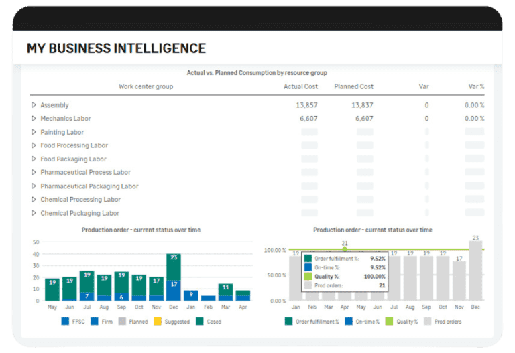Sort by the Actual Cost column header
515x353 pixels.
tap(300, 86)
